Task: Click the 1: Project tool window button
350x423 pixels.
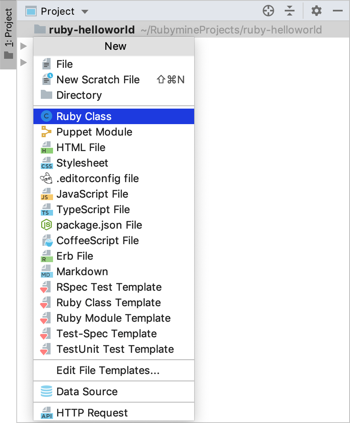Action: 8,24
